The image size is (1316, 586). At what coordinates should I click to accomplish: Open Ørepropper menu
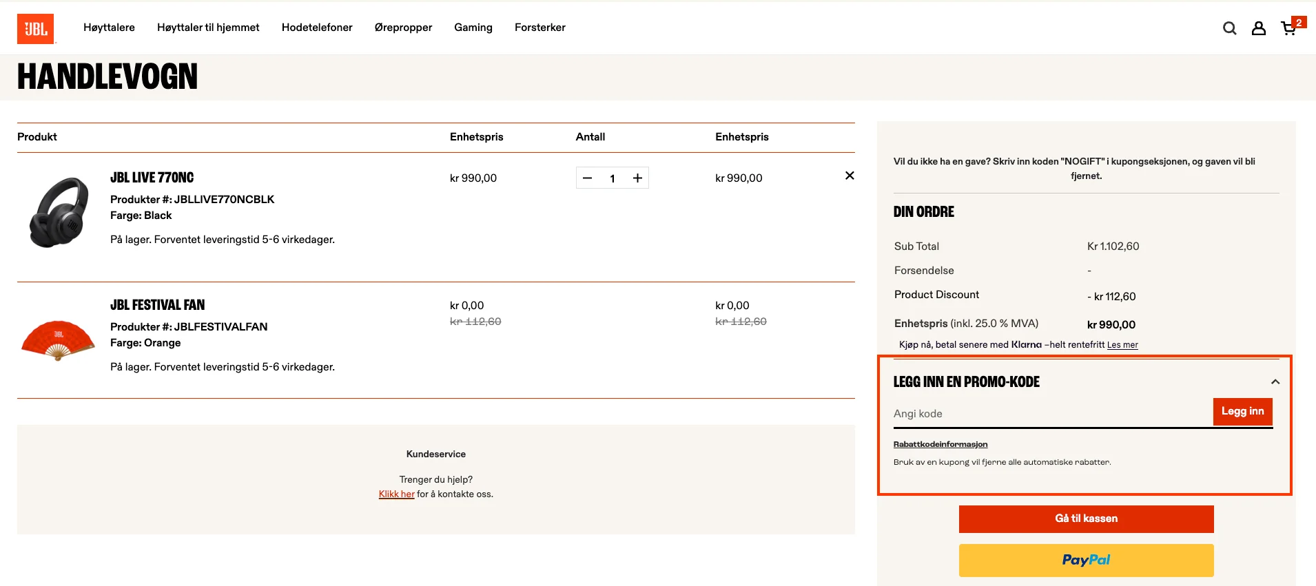[403, 28]
